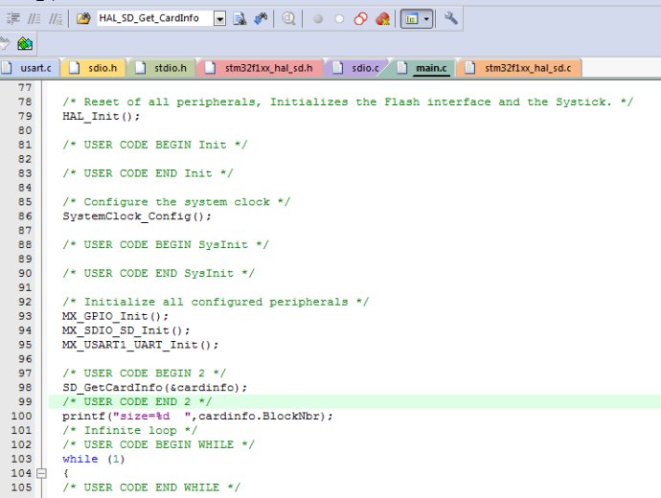Click the Infinite loop comment

click(130, 431)
